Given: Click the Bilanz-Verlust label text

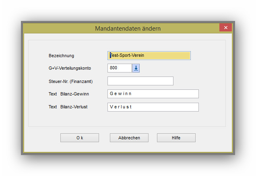Looking at the screenshot, I should 74,107.
